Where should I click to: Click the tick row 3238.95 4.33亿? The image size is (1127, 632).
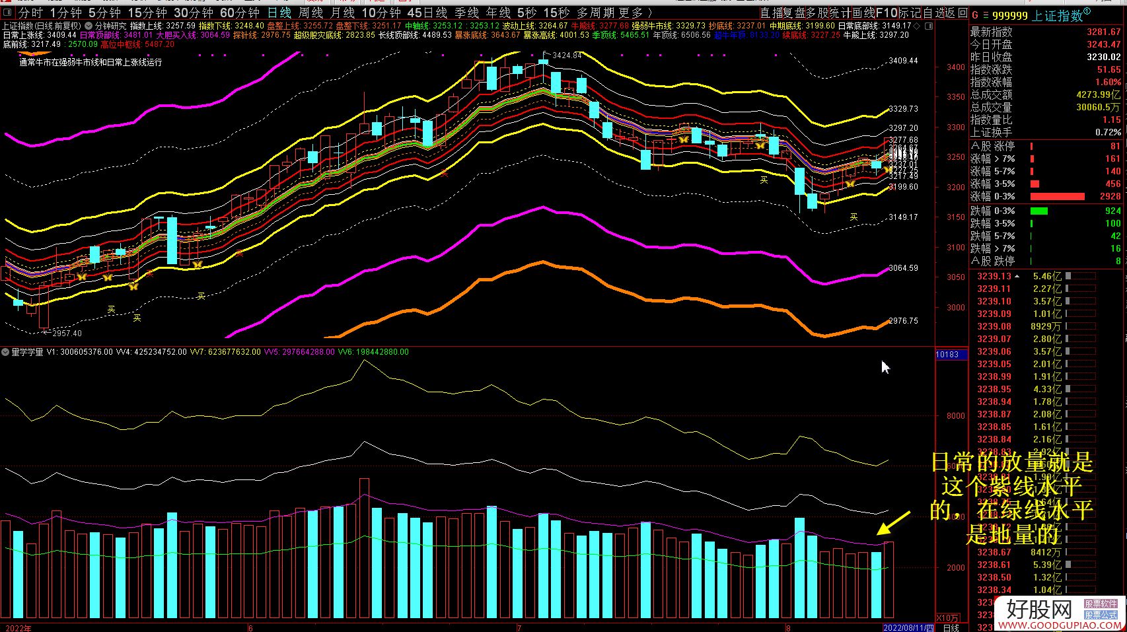coord(1035,389)
